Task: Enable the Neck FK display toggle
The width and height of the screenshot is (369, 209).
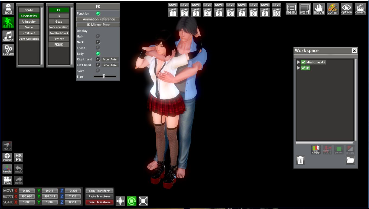Action: 98,42
